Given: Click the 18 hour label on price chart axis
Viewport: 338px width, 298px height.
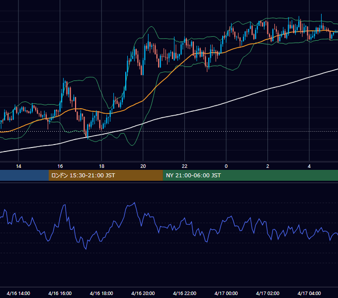Looking at the screenshot, I should click(101, 166).
